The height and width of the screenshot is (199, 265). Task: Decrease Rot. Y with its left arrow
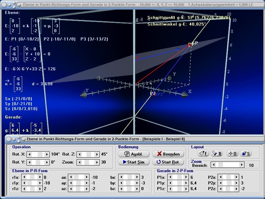click(29, 162)
